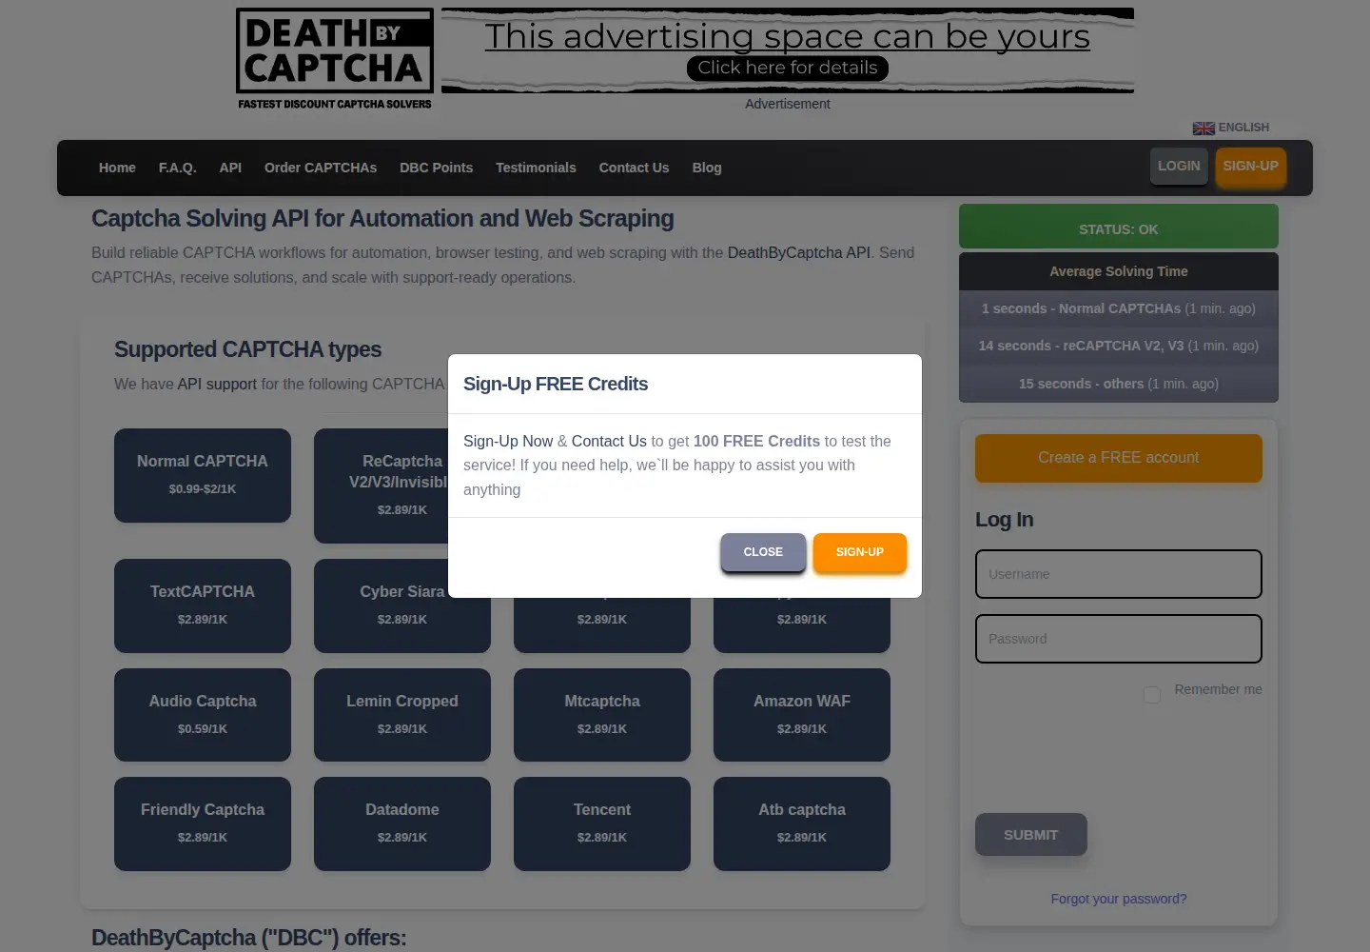Open the API menu item
Viewport: 1370px width, 952px height.
(x=230, y=168)
